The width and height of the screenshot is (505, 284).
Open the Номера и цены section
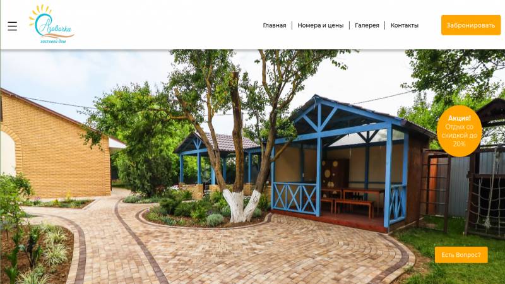point(321,25)
